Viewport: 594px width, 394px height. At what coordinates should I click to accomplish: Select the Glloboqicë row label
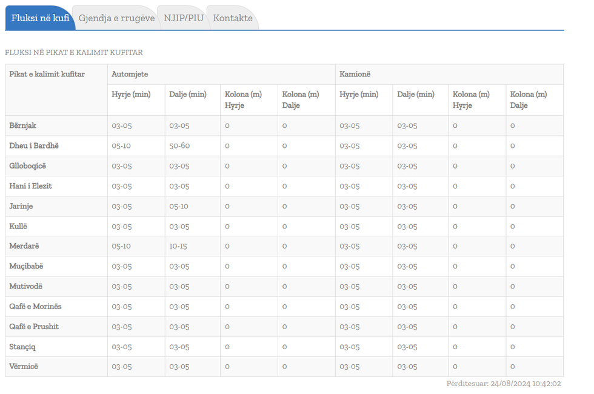(x=27, y=165)
